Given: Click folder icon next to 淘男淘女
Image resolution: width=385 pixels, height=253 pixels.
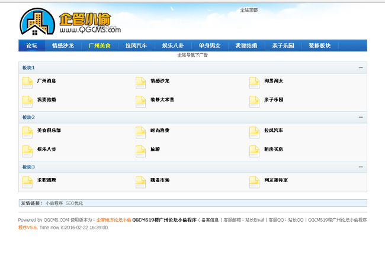Looking at the screenshot, I should tap(254, 83).
